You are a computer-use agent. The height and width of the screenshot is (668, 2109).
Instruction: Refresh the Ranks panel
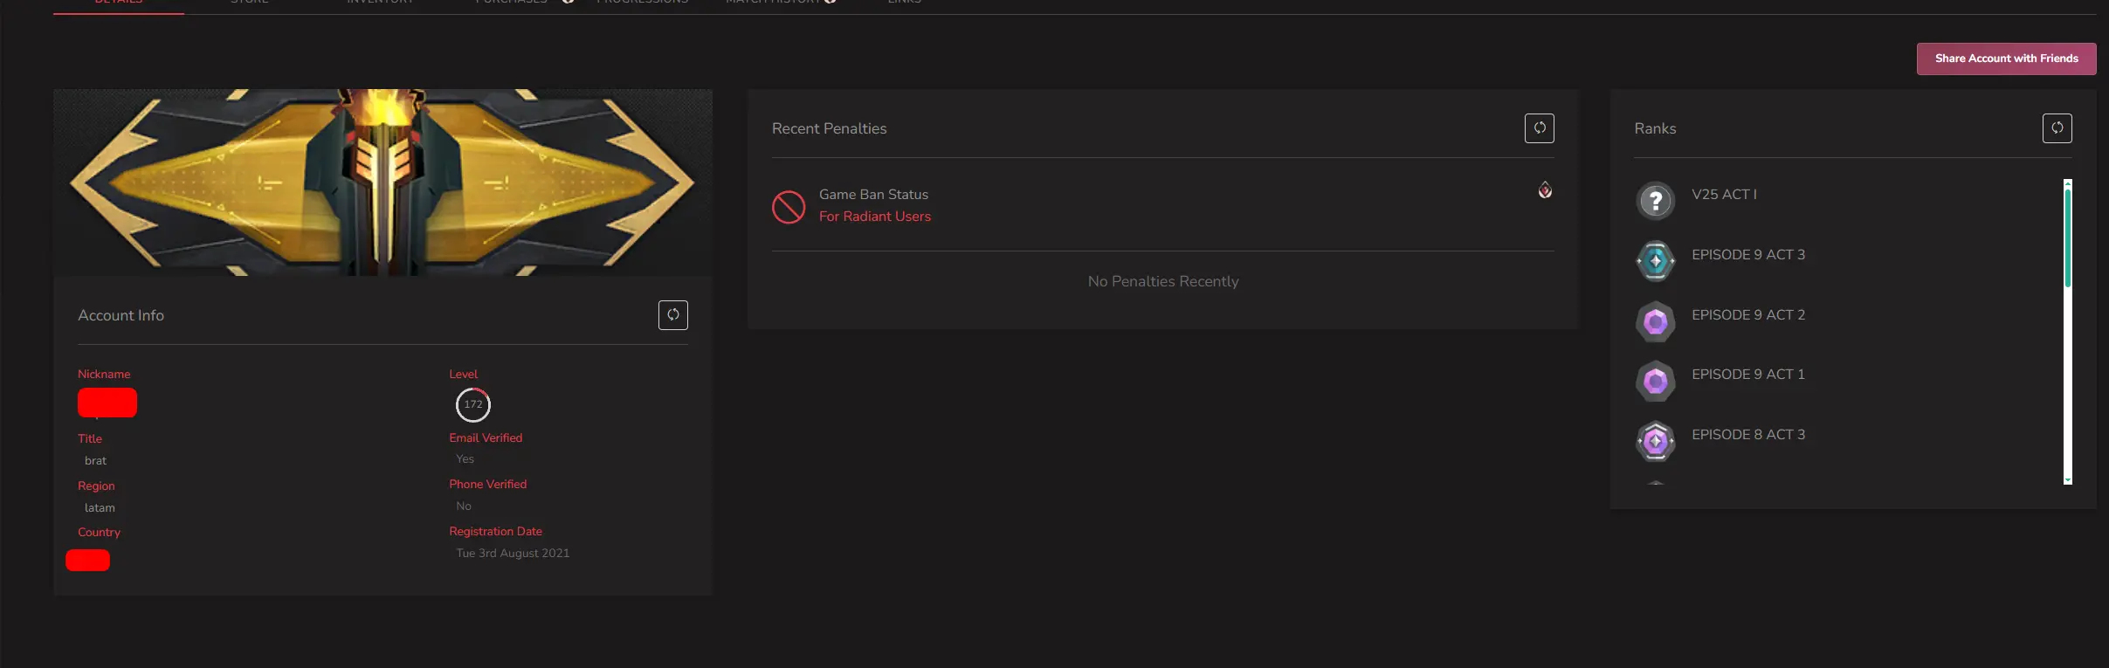click(x=2057, y=128)
